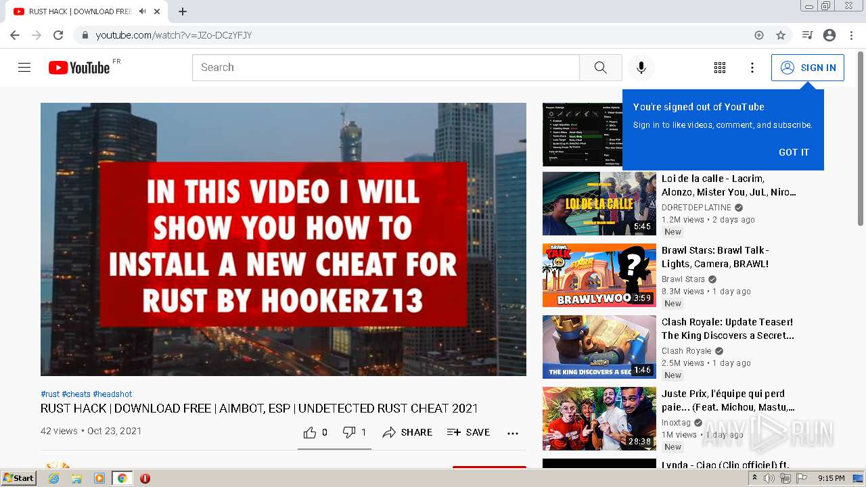Open the #rust hashtag link

[x=50, y=394]
